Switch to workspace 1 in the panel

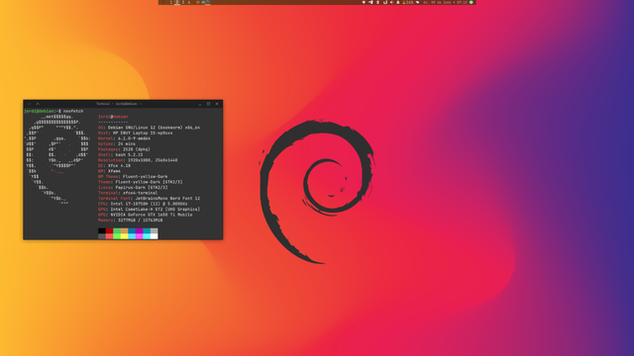click(x=171, y=2)
